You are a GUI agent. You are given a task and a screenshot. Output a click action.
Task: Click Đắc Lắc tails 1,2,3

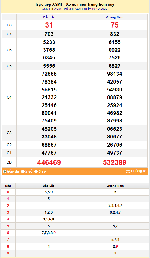49,212
